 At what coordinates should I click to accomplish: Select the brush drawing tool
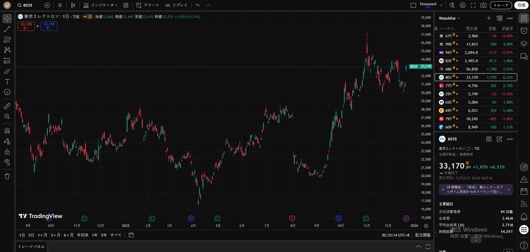coord(7,71)
